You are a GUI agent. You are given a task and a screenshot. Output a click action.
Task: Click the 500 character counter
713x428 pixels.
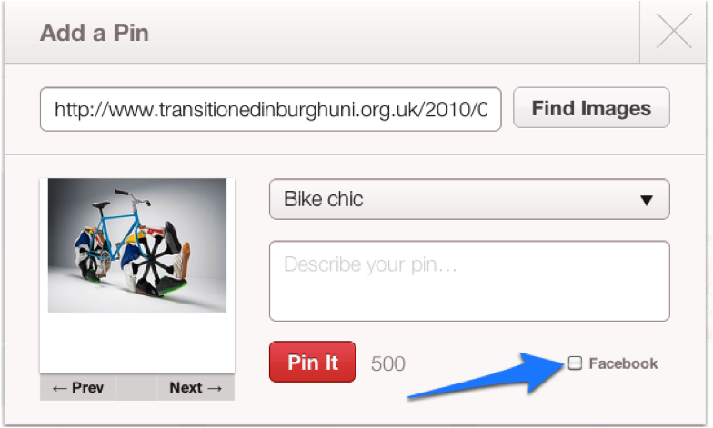click(387, 363)
